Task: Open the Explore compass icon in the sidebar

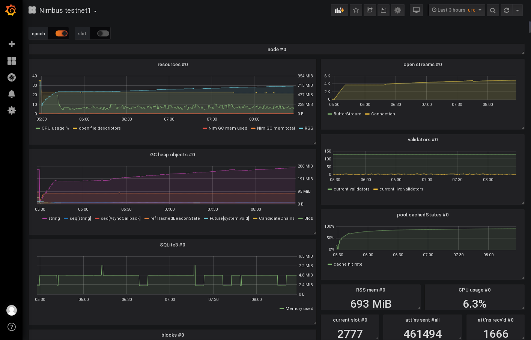Action: 12,77
